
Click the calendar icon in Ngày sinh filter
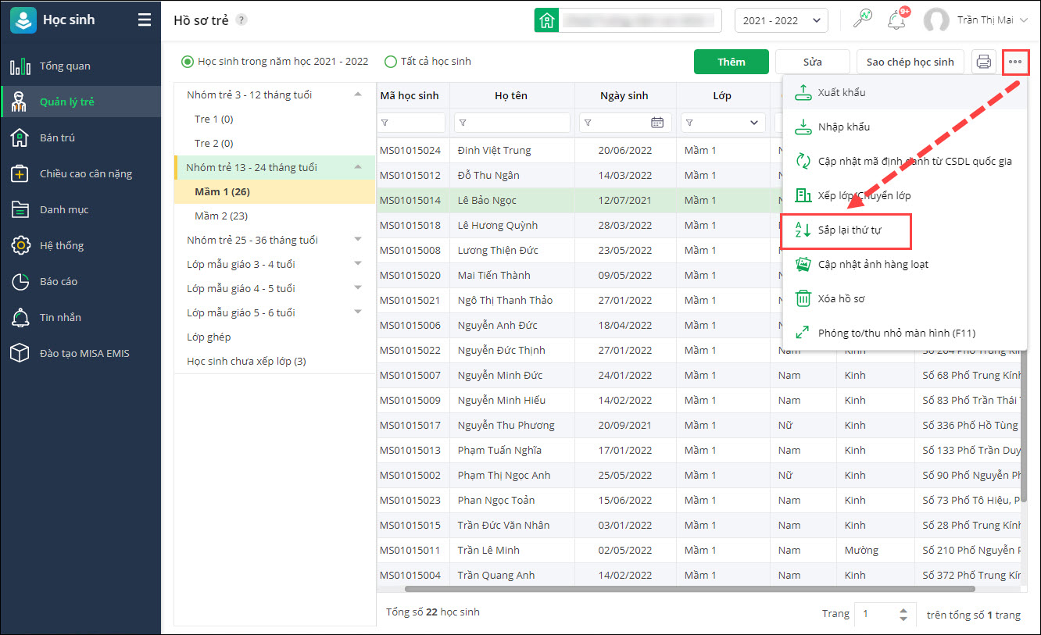(657, 123)
